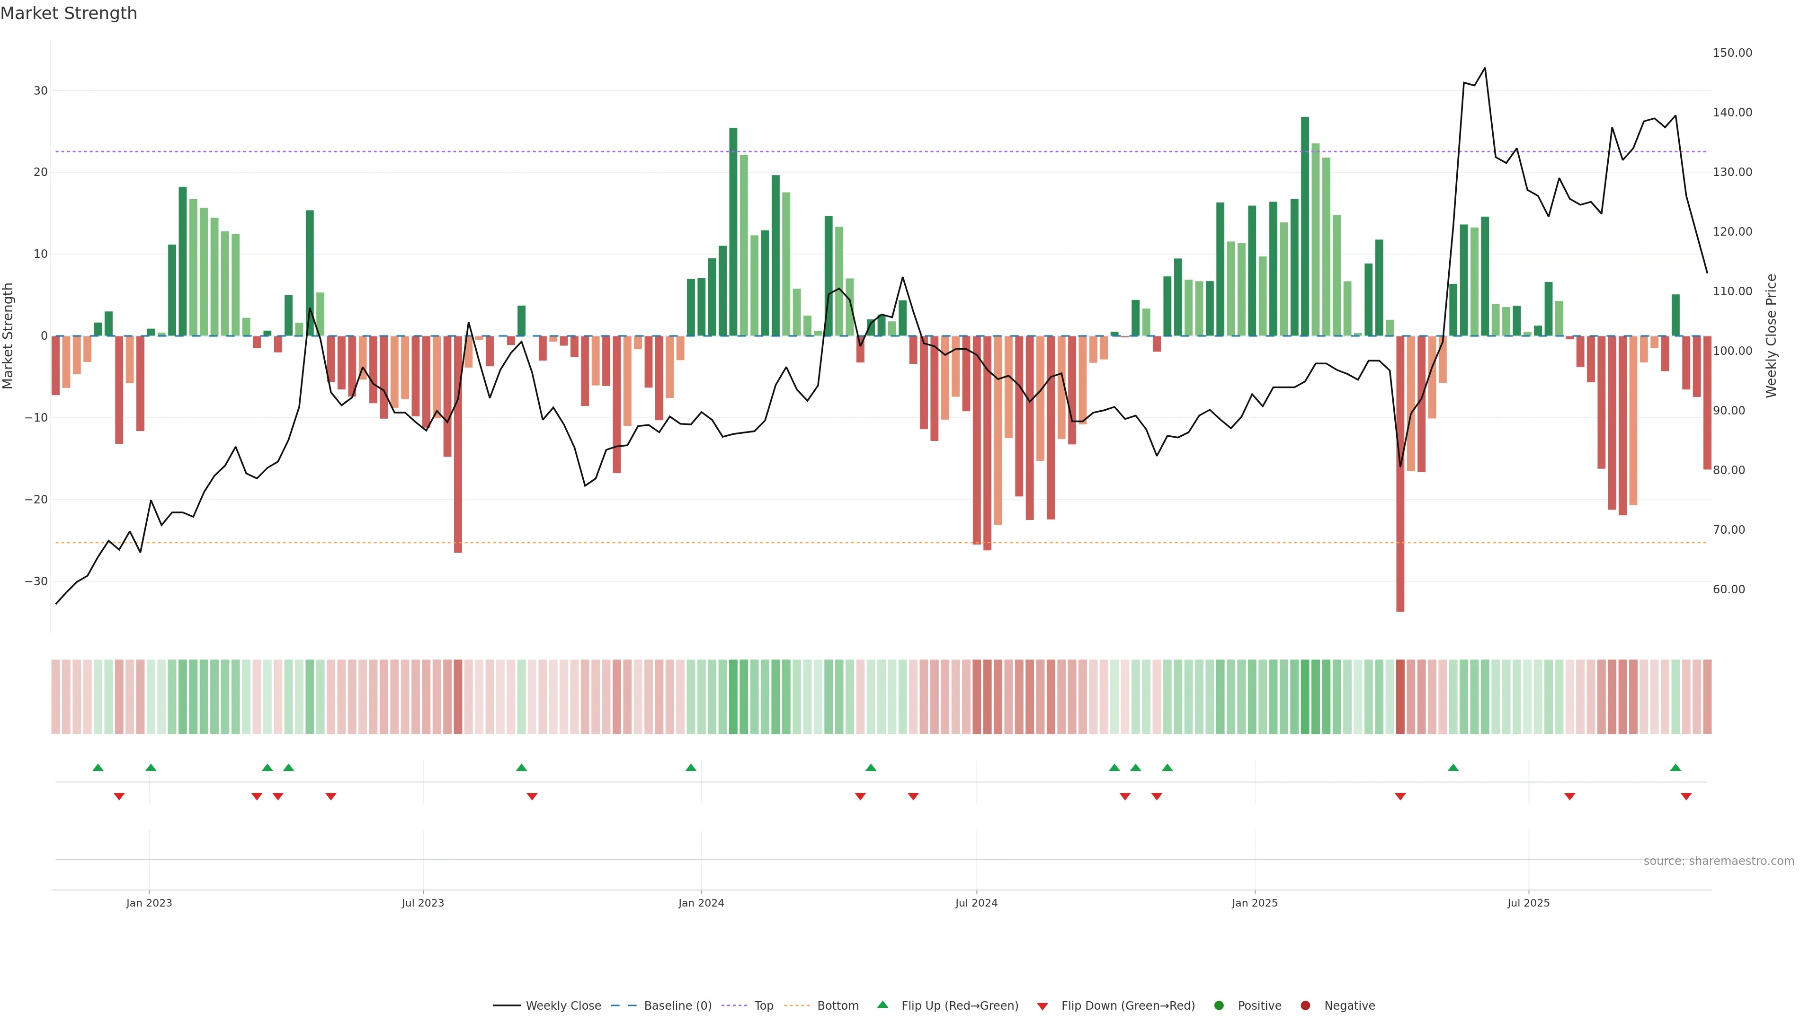Select the Jul 2025 x-axis label
Screen dimensions: 1818x1022
1528,903
